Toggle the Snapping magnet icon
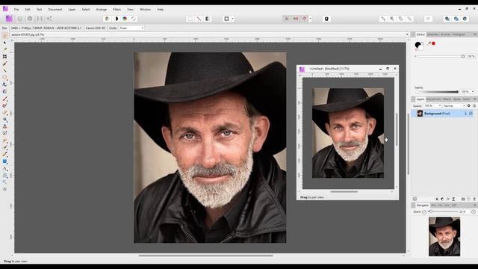Image resolution: width=478 pixels, height=269 pixels. tap(304, 19)
